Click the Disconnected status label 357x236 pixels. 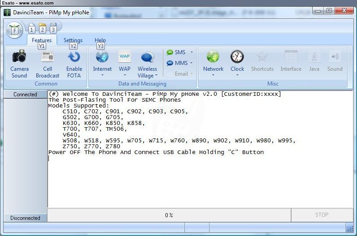pyautogui.click(x=25, y=218)
